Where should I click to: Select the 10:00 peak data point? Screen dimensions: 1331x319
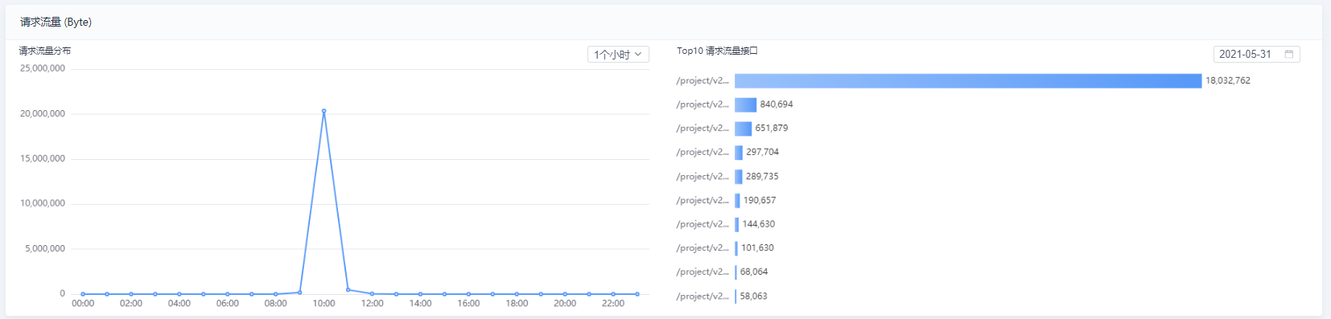coord(323,111)
